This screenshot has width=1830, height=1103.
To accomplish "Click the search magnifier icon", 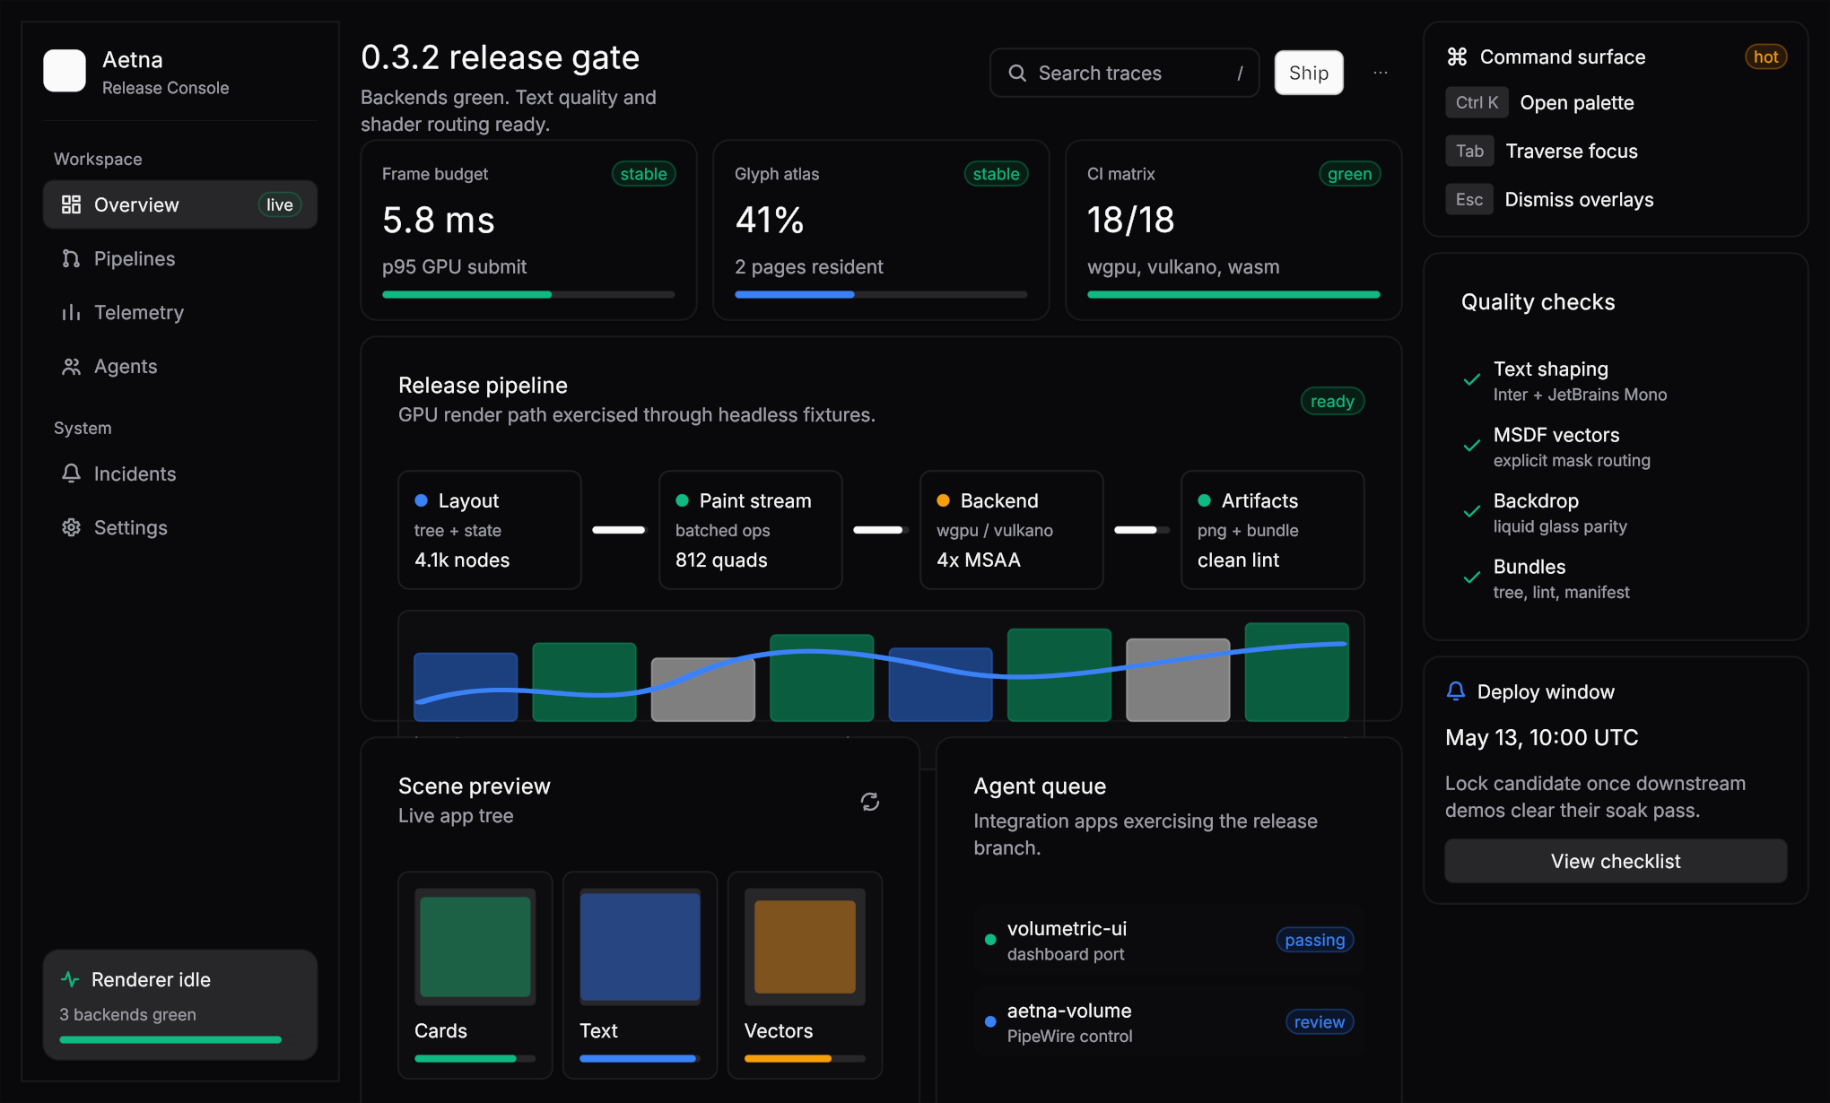I will point(1017,73).
